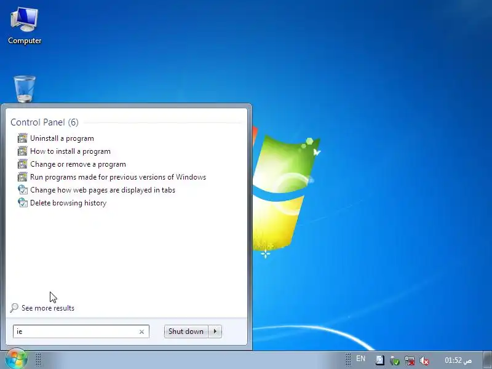
Task: Open Safely Remove Hardware tray icon
Action: [x=395, y=360]
